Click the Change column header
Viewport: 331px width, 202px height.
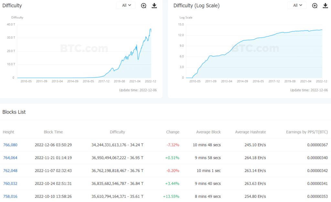[x=173, y=132]
